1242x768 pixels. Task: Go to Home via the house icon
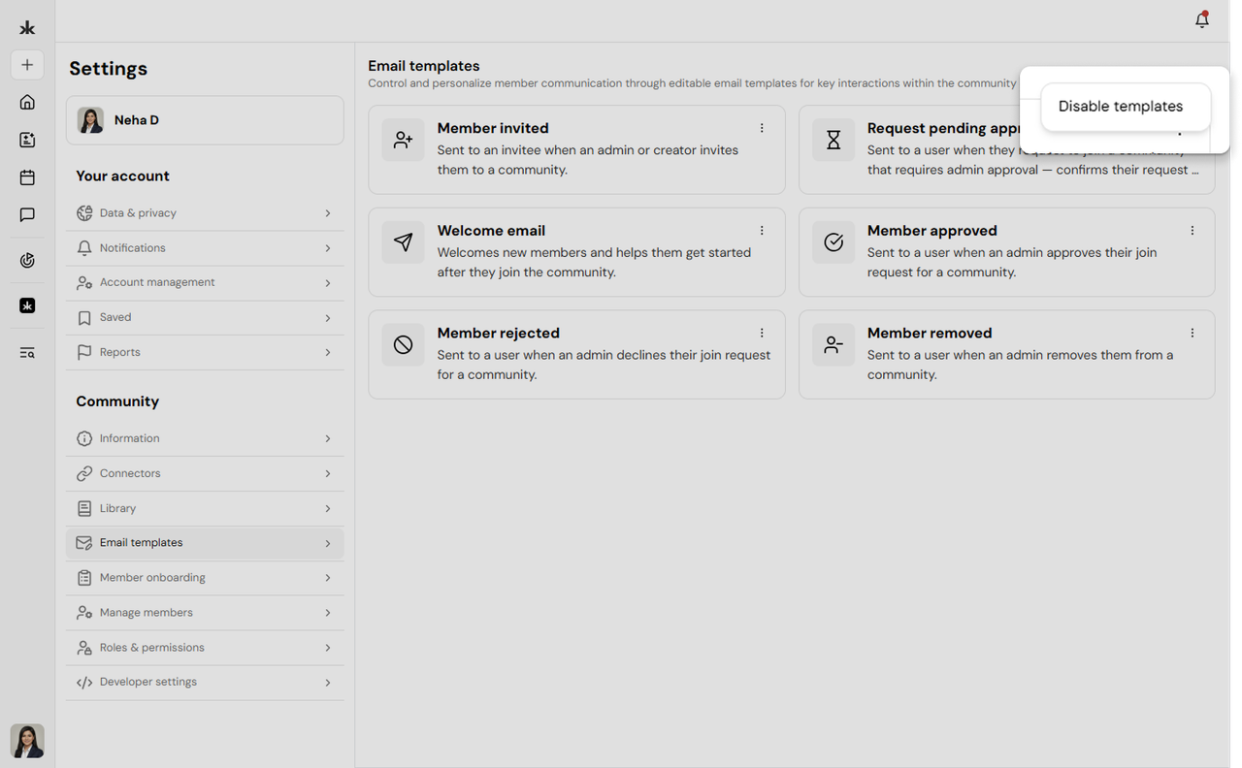27,103
